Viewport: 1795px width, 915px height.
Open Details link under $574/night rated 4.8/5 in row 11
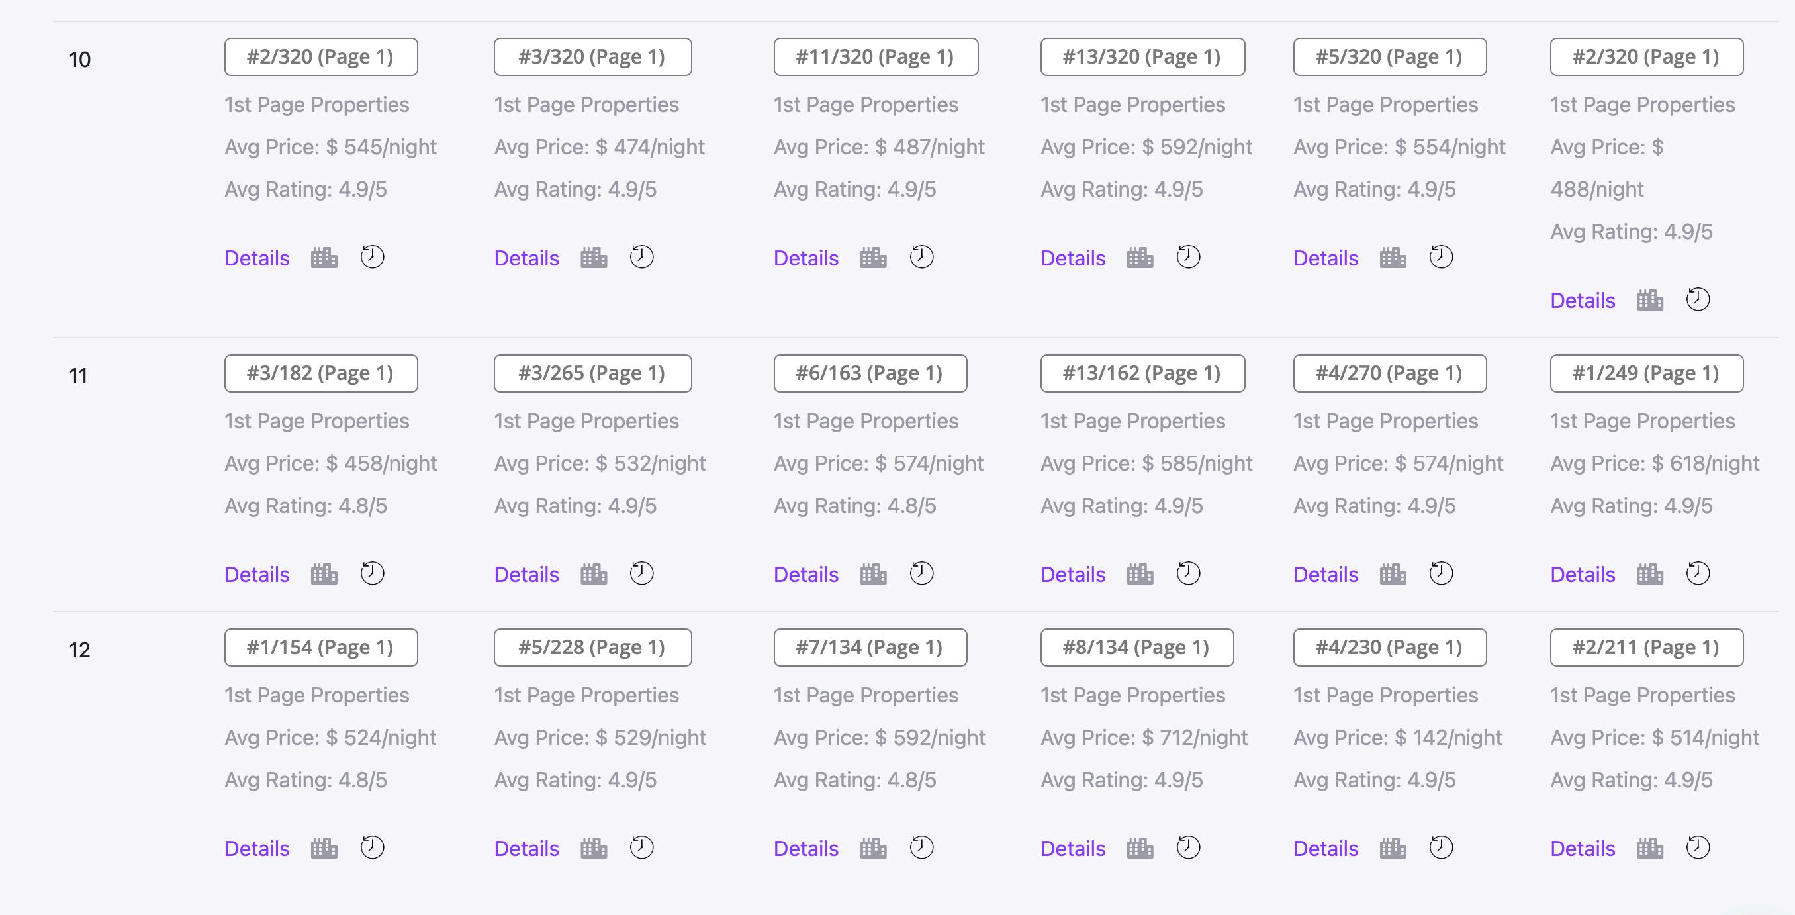click(x=806, y=574)
